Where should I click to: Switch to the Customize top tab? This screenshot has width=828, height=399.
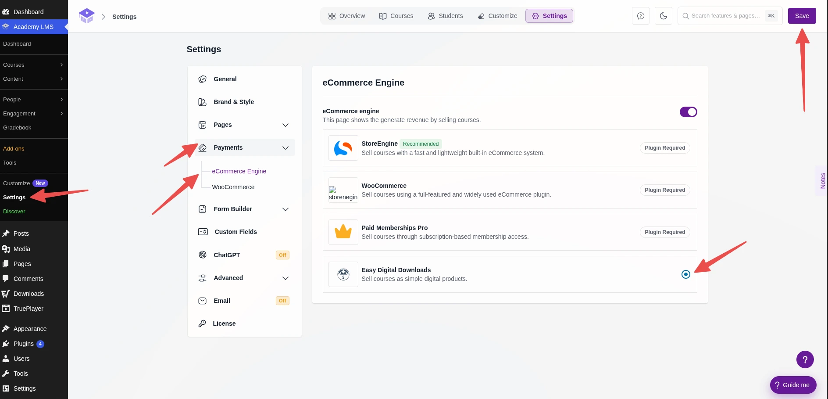(497, 16)
